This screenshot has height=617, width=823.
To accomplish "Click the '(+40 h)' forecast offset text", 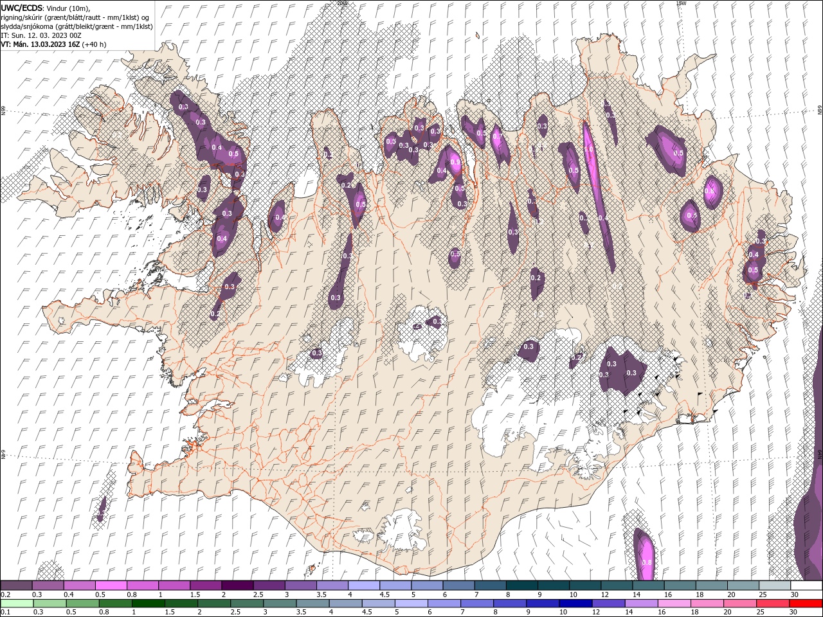I will pos(95,44).
